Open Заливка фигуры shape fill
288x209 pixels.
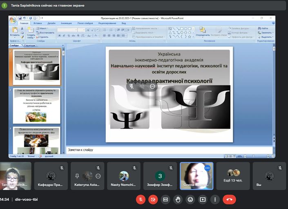239,28
